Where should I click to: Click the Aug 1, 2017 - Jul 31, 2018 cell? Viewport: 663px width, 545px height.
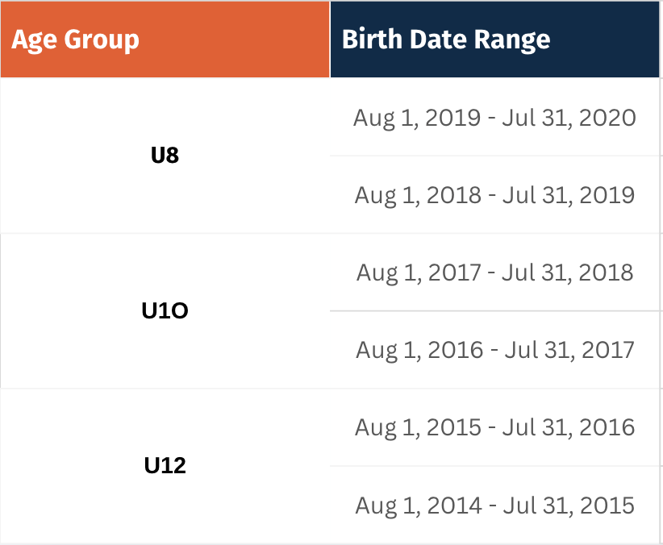click(494, 272)
